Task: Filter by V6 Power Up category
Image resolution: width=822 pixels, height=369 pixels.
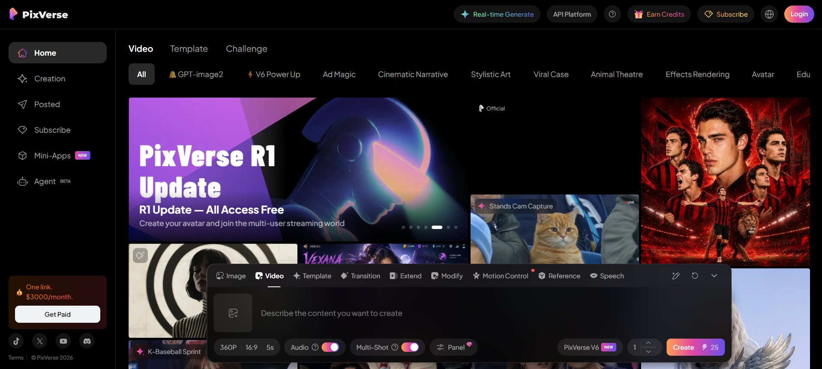Action: (274, 74)
